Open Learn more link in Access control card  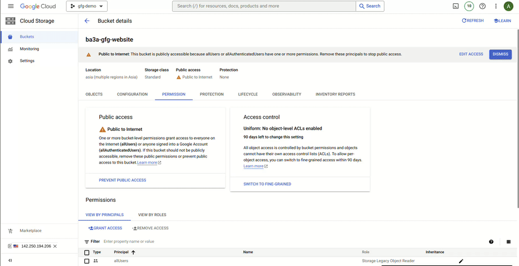[253, 166]
